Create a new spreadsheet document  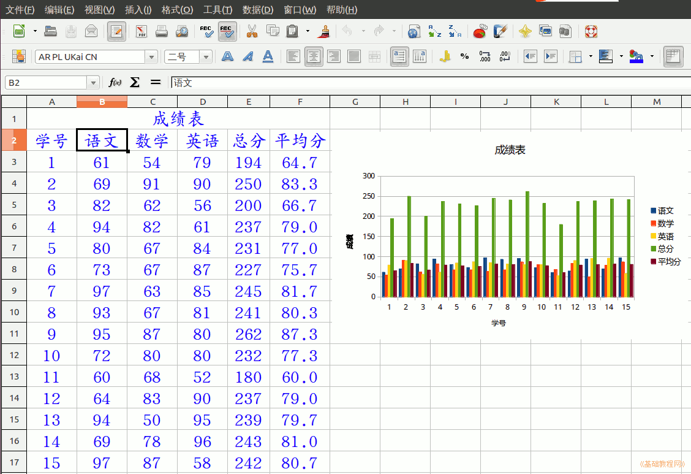[19, 31]
